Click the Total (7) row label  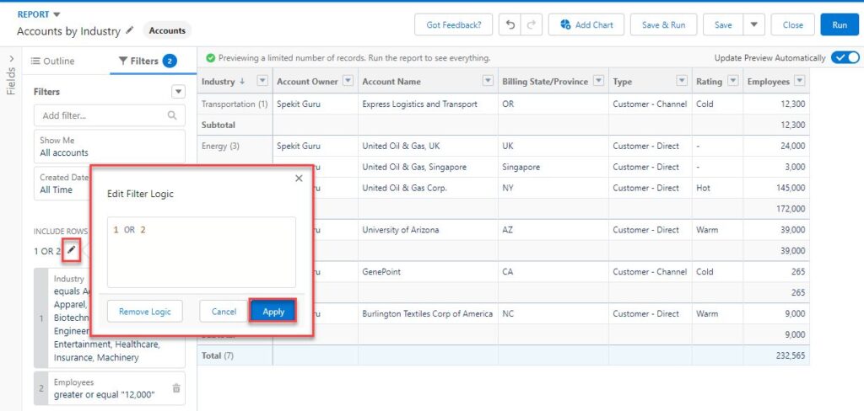[x=218, y=355]
